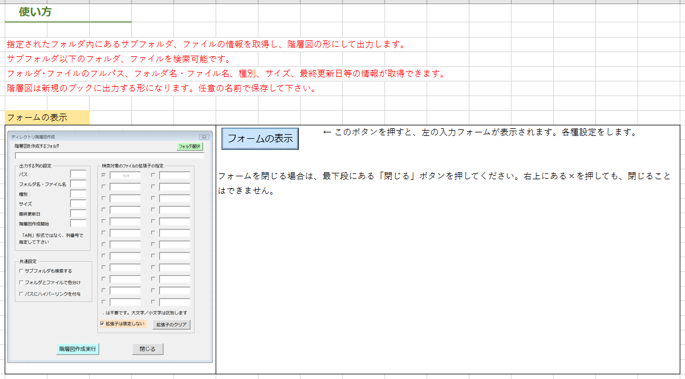Viewport: 685px width, 379px height.
Task: Click the 階層図作成開始 input field
Action: tap(79, 221)
